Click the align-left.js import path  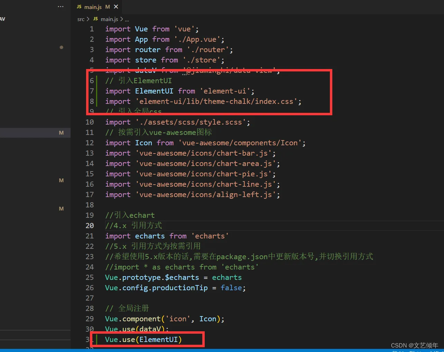point(206,195)
